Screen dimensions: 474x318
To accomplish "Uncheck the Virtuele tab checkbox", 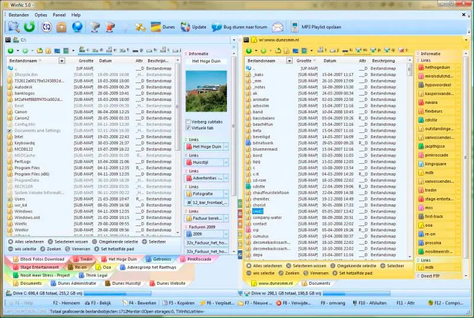I will 188,128.
